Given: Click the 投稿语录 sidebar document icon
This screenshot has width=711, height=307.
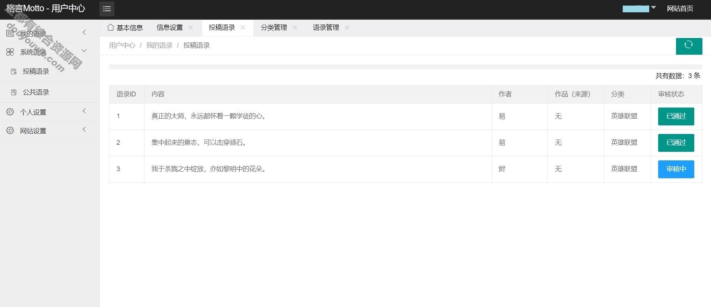Looking at the screenshot, I should pyautogui.click(x=14, y=71).
